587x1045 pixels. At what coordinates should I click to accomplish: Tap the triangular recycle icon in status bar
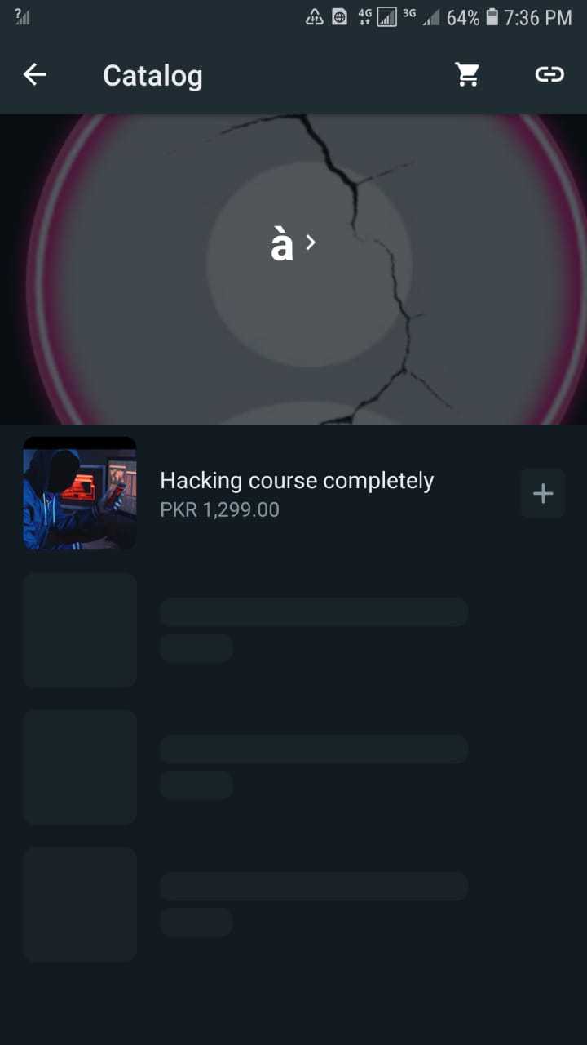click(315, 17)
